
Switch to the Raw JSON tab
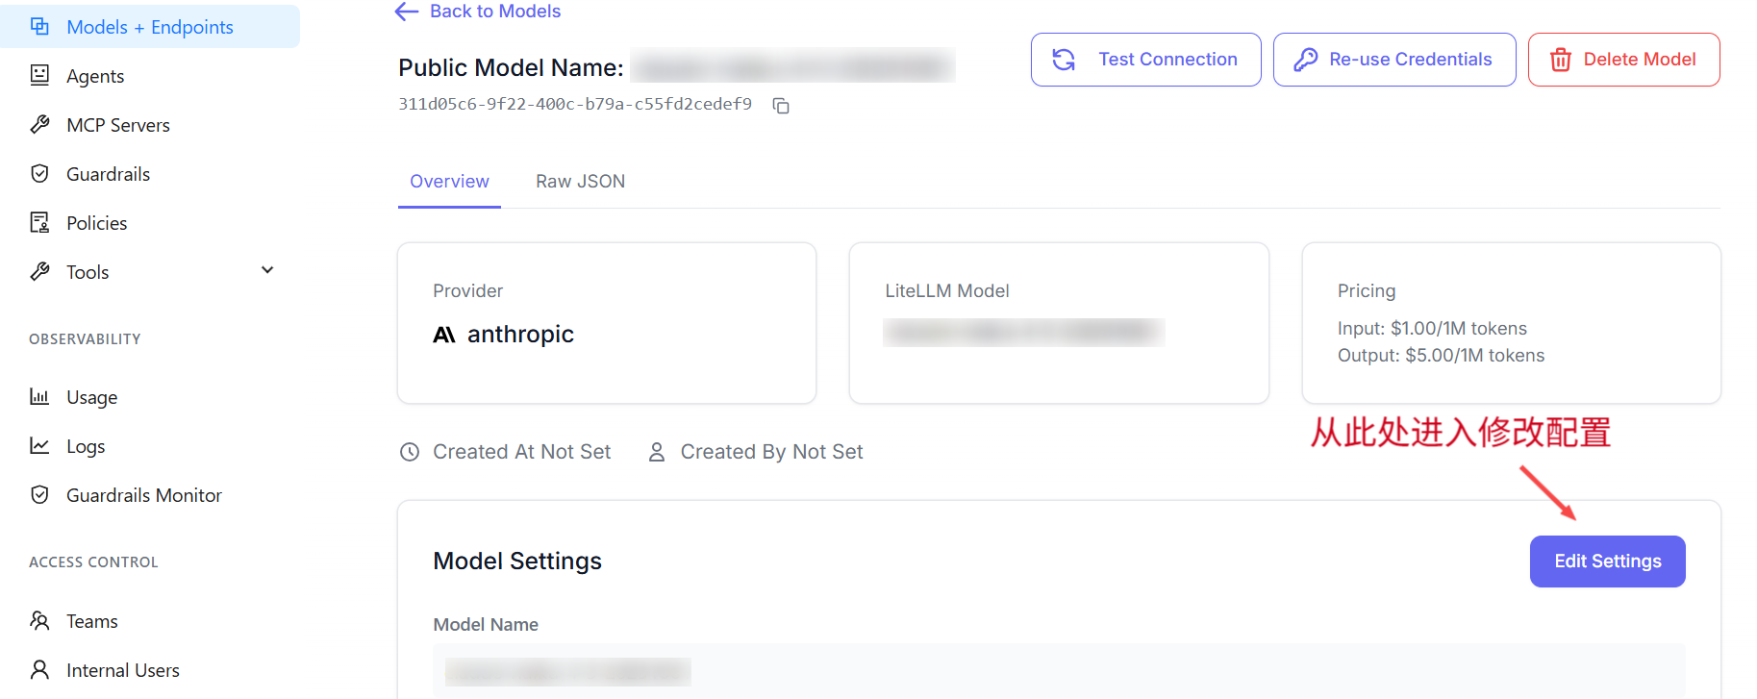point(580,182)
